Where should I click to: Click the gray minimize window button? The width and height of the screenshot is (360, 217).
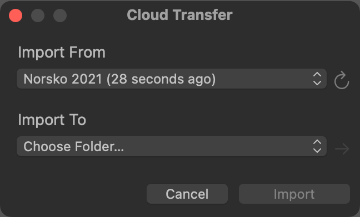[38, 15]
